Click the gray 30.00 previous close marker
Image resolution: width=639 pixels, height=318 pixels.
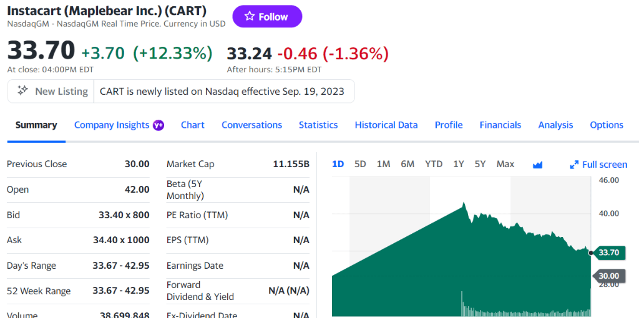608,276
